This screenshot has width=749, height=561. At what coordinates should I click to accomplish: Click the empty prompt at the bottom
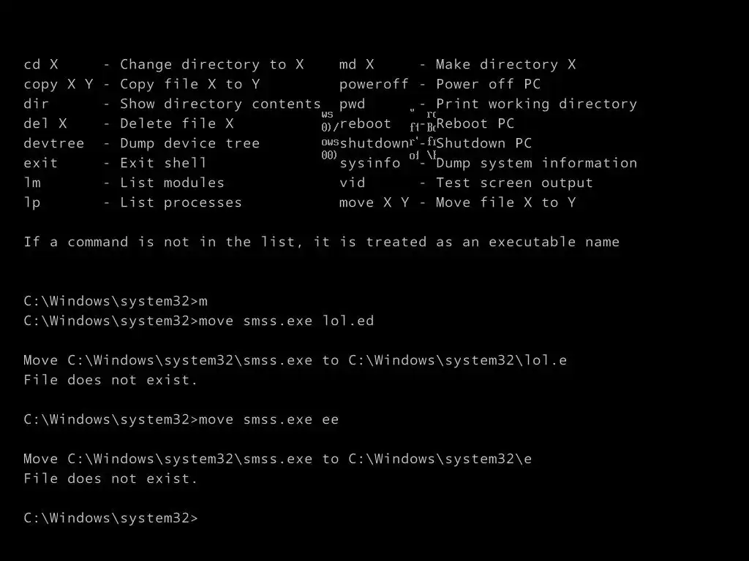point(111,518)
